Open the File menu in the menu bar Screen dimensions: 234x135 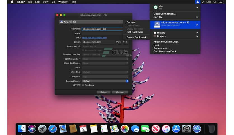30,2
